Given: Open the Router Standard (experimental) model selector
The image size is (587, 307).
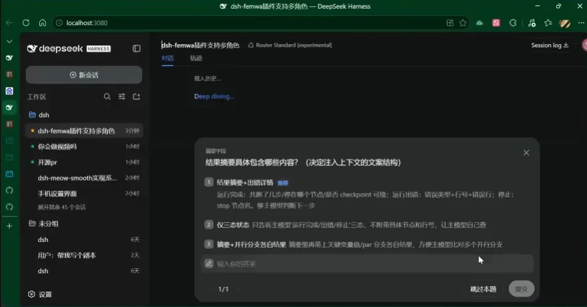Looking at the screenshot, I should pos(290,45).
